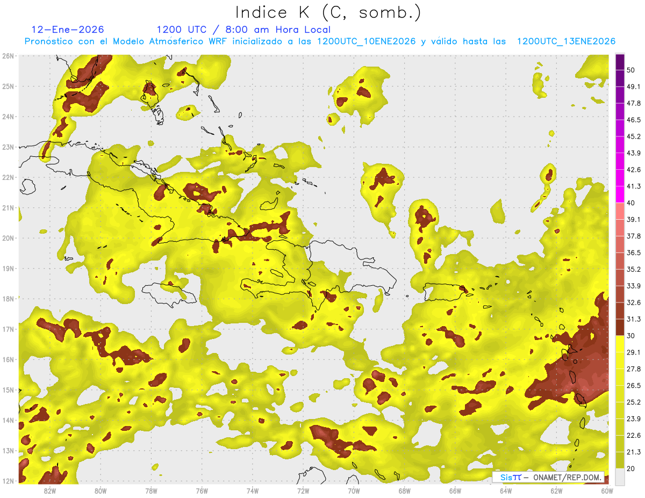Click the longitude label '62W'
This screenshot has height=498, width=645.
pyautogui.click(x=556, y=490)
